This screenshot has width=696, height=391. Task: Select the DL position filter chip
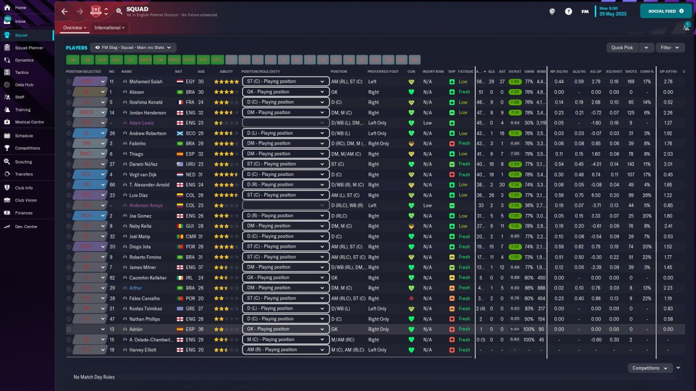tap(130, 60)
